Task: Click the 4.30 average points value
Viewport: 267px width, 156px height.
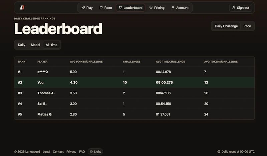Action: pyautogui.click(x=74, y=82)
